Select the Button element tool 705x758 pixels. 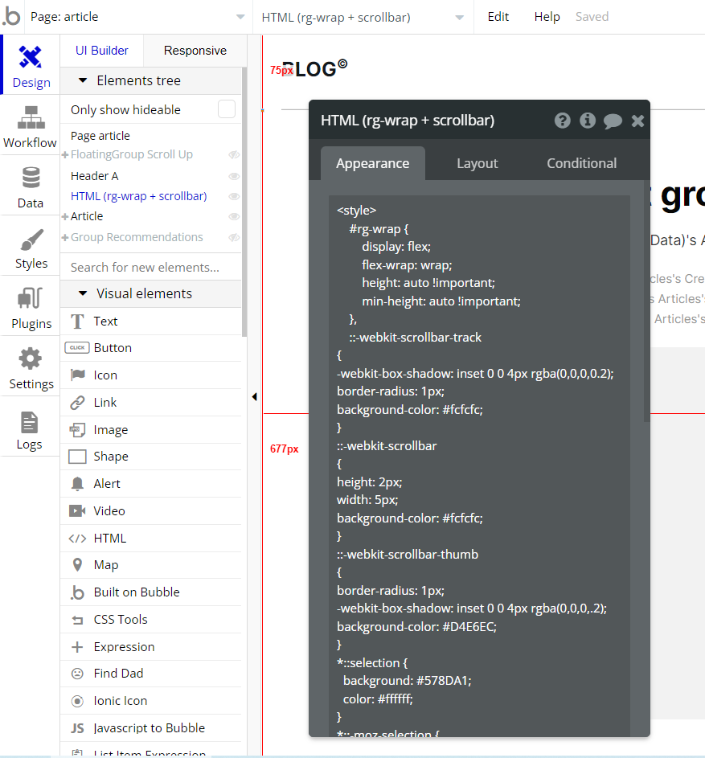point(151,348)
